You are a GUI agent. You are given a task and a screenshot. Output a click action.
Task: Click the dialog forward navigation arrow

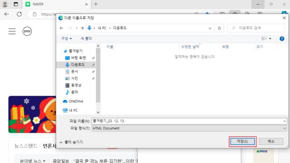coord(70,28)
